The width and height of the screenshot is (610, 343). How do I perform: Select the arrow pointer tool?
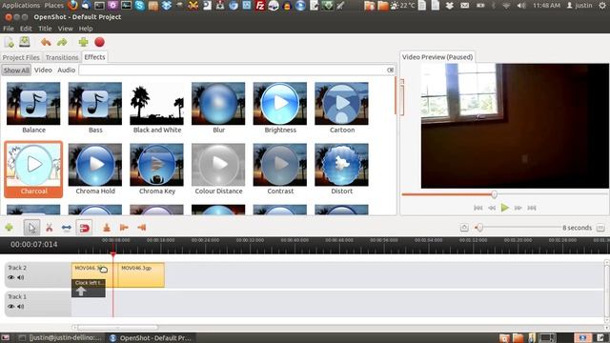[31, 228]
